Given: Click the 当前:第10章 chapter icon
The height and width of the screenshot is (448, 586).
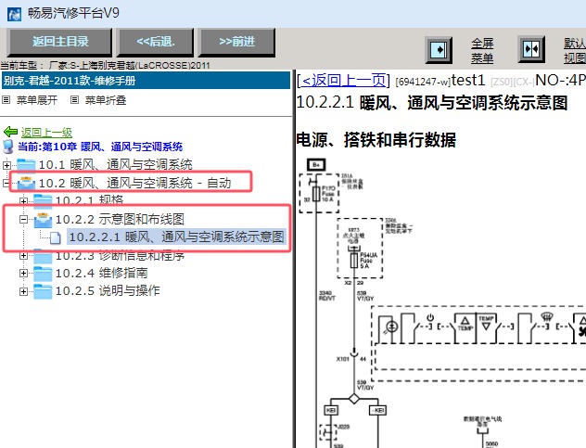Looking at the screenshot, I should click(8, 147).
